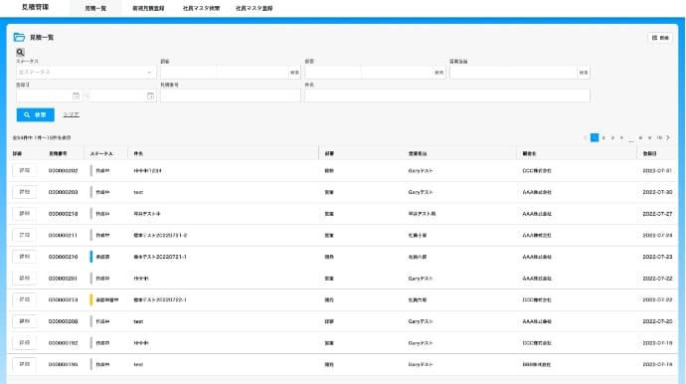Go to the previous results page arrow

pyautogui.click(x=585, y=138)
